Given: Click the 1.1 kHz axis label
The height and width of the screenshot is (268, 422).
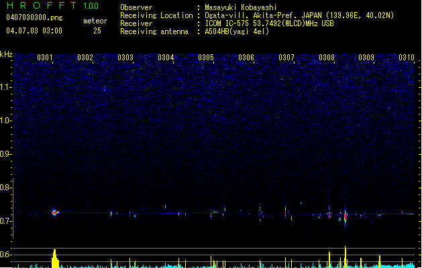Looking at the screenshot, I should [5, 87].
